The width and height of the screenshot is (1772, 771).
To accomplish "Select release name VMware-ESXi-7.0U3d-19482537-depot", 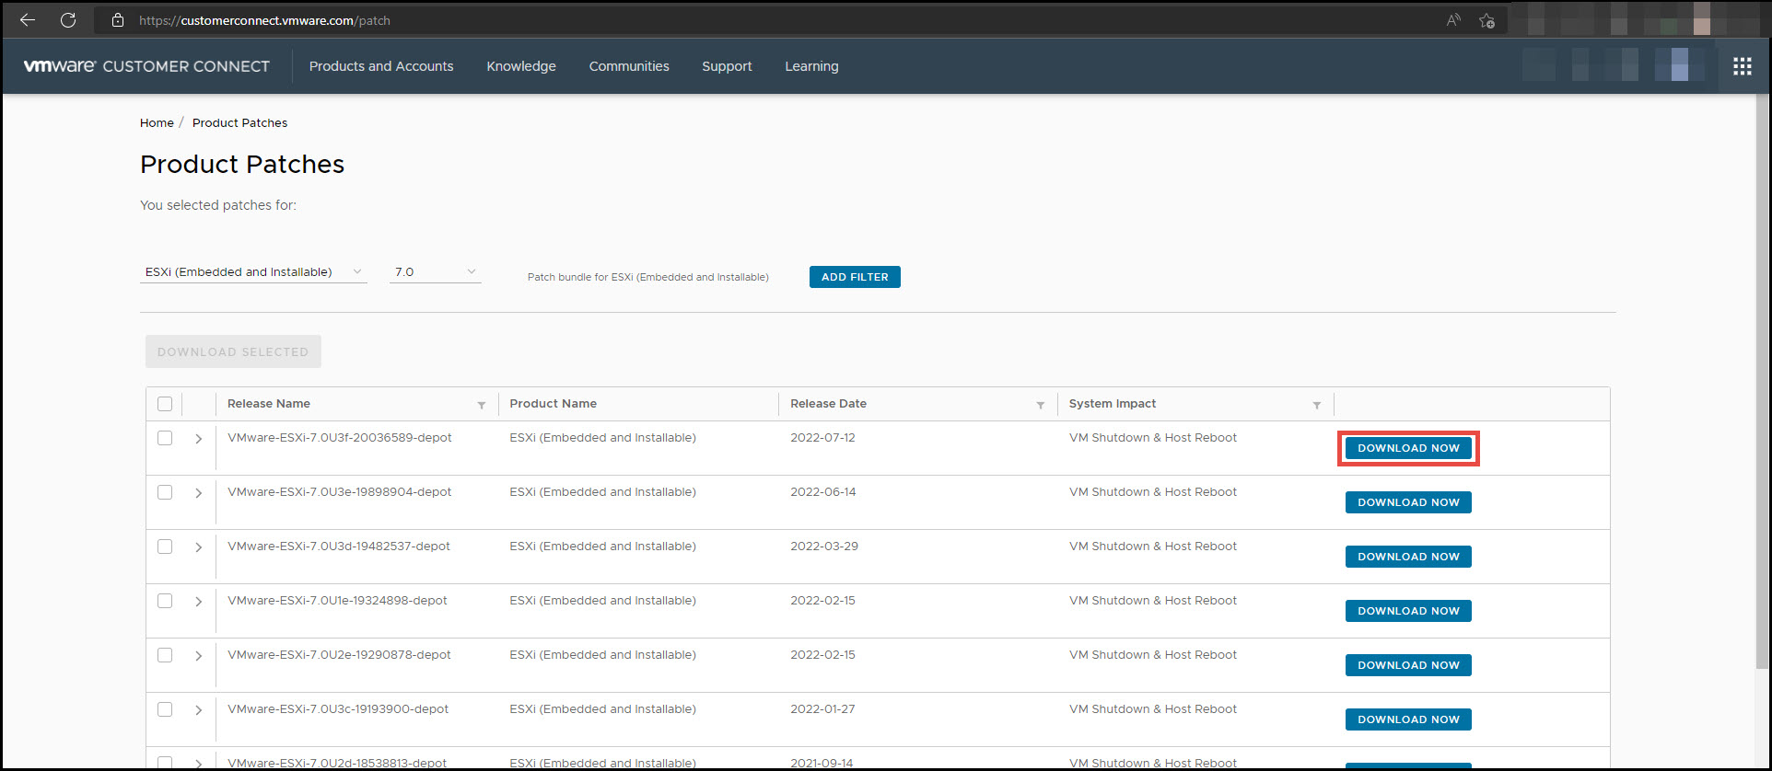I will pos(339,547).
